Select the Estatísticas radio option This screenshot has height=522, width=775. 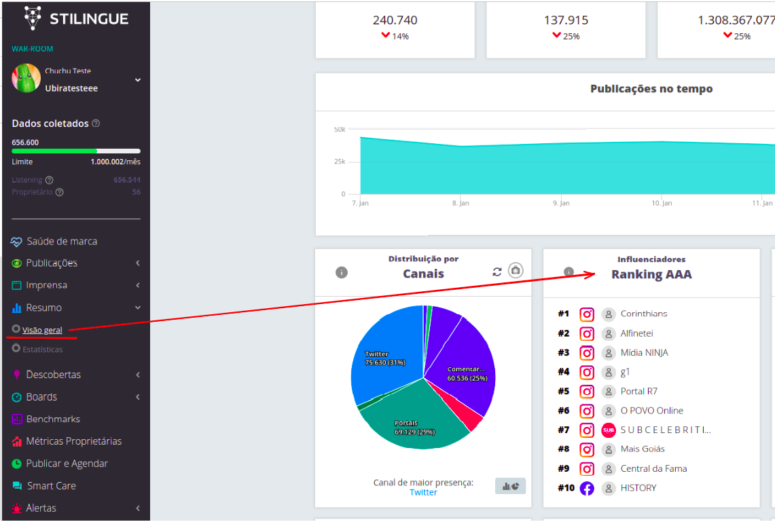pyautogui.click(x=16, y=348)
